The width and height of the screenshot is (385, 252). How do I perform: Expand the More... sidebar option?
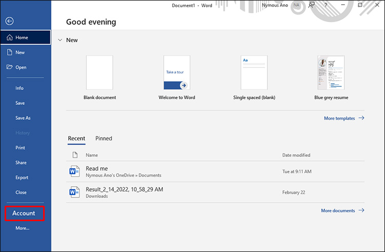click(23, 228)
